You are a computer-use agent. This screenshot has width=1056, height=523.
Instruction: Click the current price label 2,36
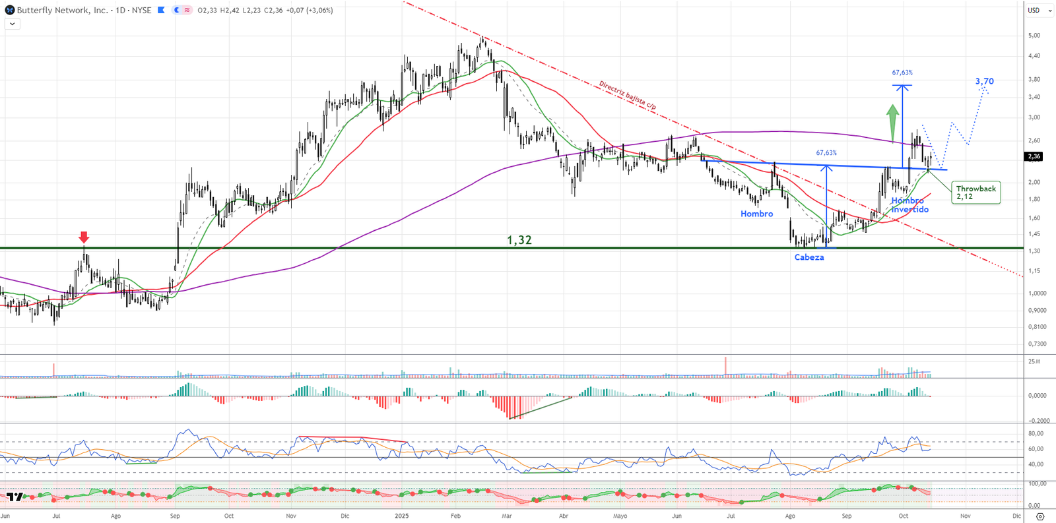[1034, 156]
